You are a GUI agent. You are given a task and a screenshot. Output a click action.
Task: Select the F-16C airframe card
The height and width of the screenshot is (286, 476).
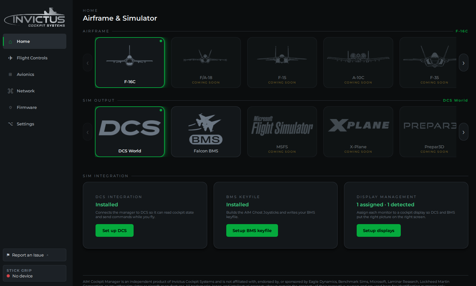click(x=130, y=63)
